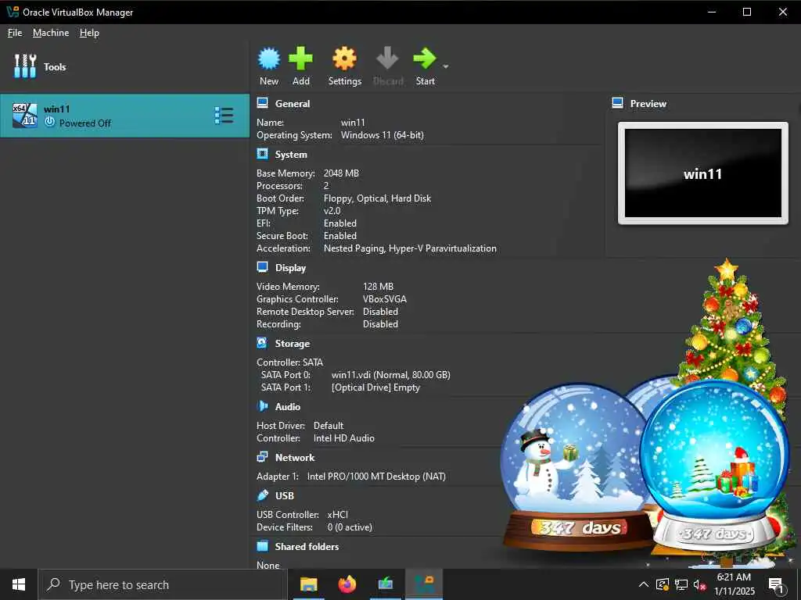Click the Windows Start button
Screen dimensions: 801x600
pos(19,584)
